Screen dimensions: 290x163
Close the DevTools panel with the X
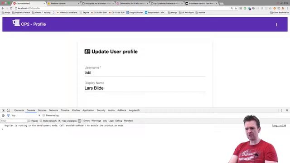pyautogui.click(x=287, y=110)
